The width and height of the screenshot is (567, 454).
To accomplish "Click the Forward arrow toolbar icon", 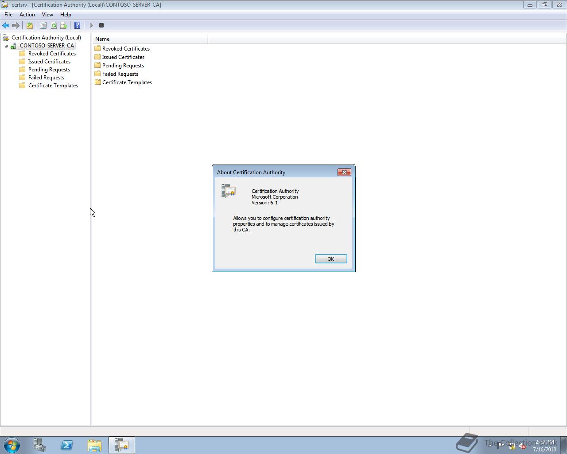I will tap(16, 25).
